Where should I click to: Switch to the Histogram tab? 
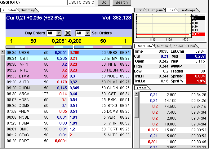[155, 10]
